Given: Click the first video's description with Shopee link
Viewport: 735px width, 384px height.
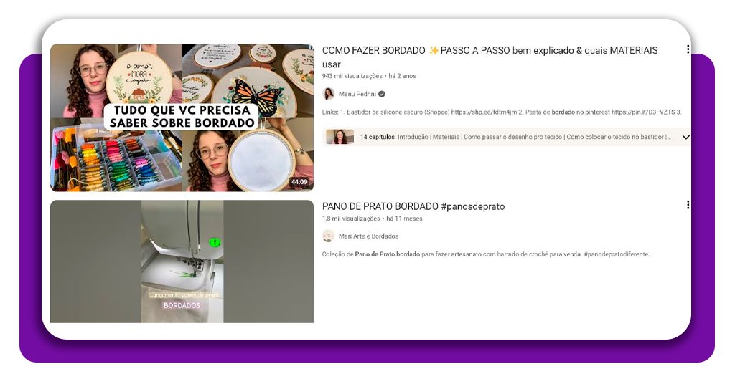Looking at the screenshot, I should (501, 112).
